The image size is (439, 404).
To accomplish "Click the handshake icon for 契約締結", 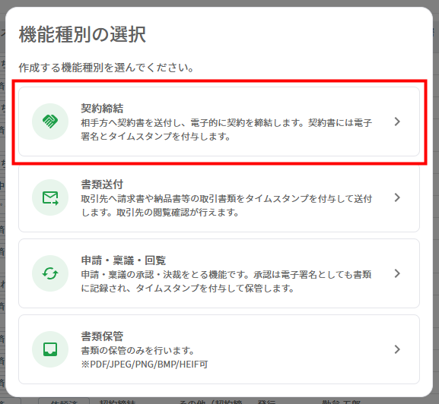I will pyautogui.click(x=50, y=122).
